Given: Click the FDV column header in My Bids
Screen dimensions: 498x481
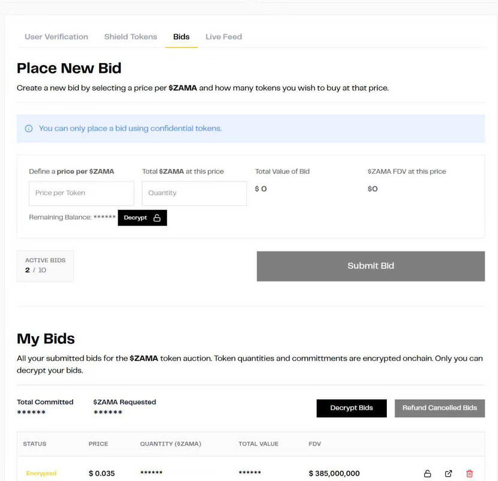Looking at the screenshot, I should coord(315,444).
